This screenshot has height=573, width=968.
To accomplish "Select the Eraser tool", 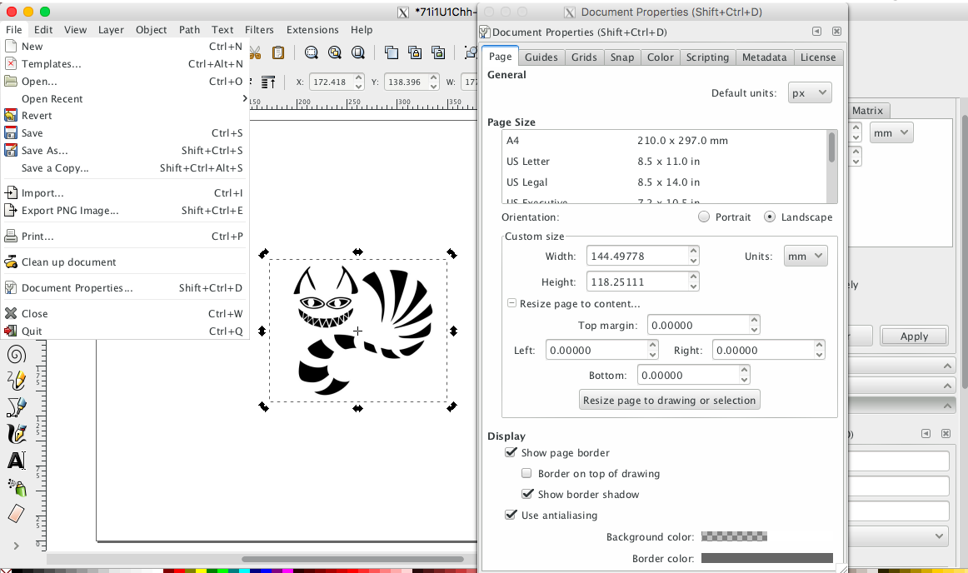I will coord(16,514).
